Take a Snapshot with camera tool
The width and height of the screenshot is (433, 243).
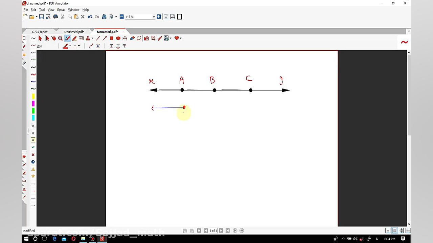pos(146,38)
